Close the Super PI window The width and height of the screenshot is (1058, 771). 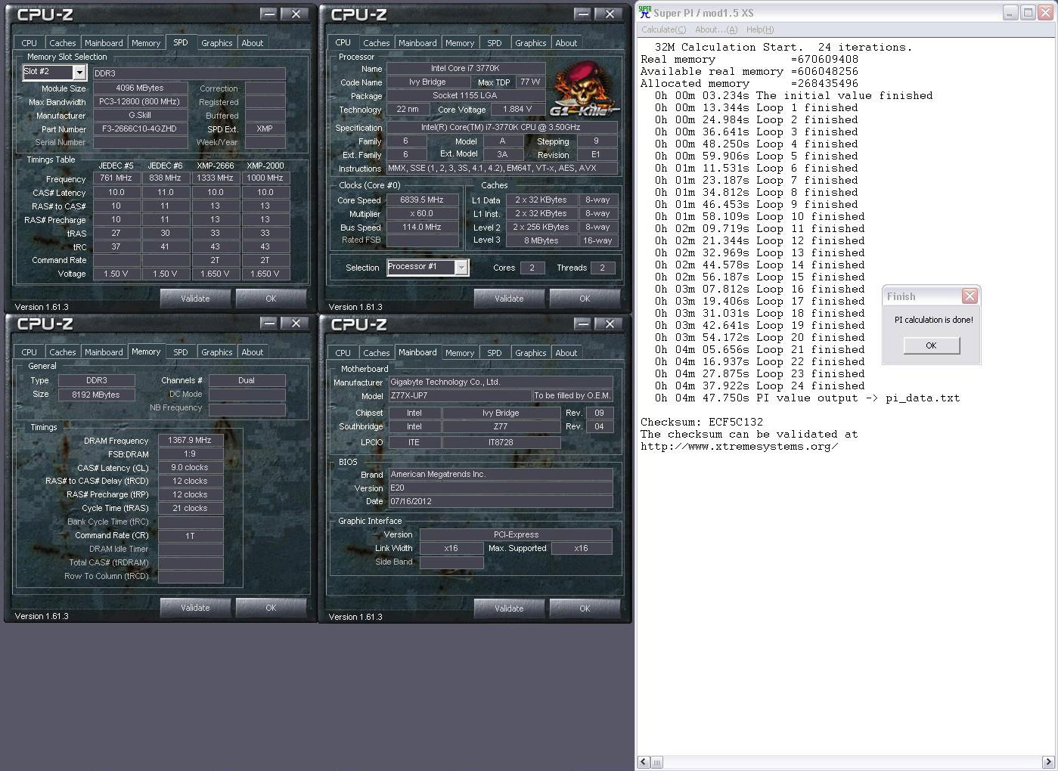point(1046,13)
